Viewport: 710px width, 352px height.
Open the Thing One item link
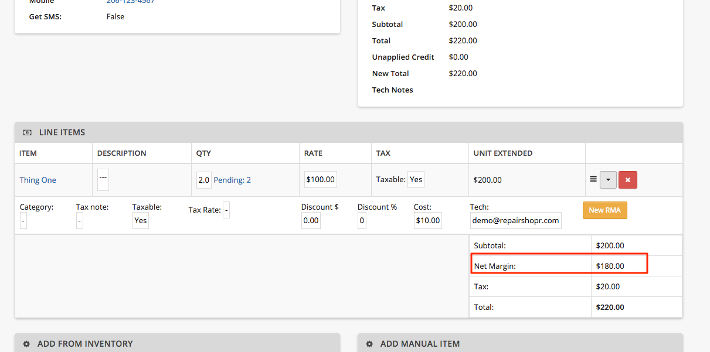pos(38,180)
